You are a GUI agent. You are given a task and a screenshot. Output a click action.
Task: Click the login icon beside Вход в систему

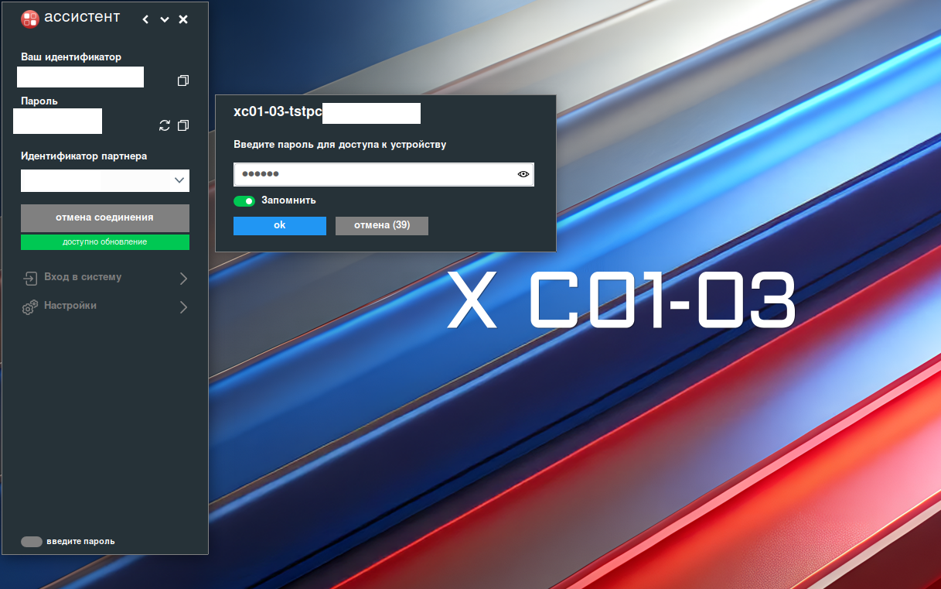tap(29, 278)
